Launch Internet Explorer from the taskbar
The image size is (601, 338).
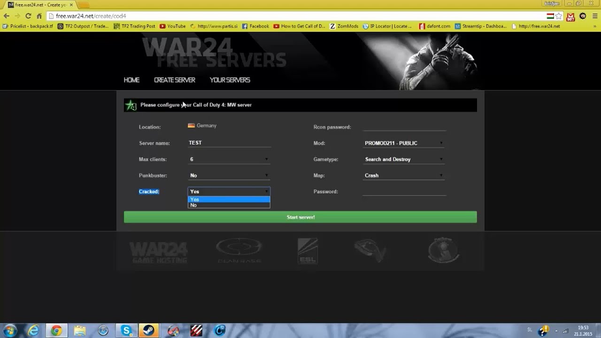(33, 330)
